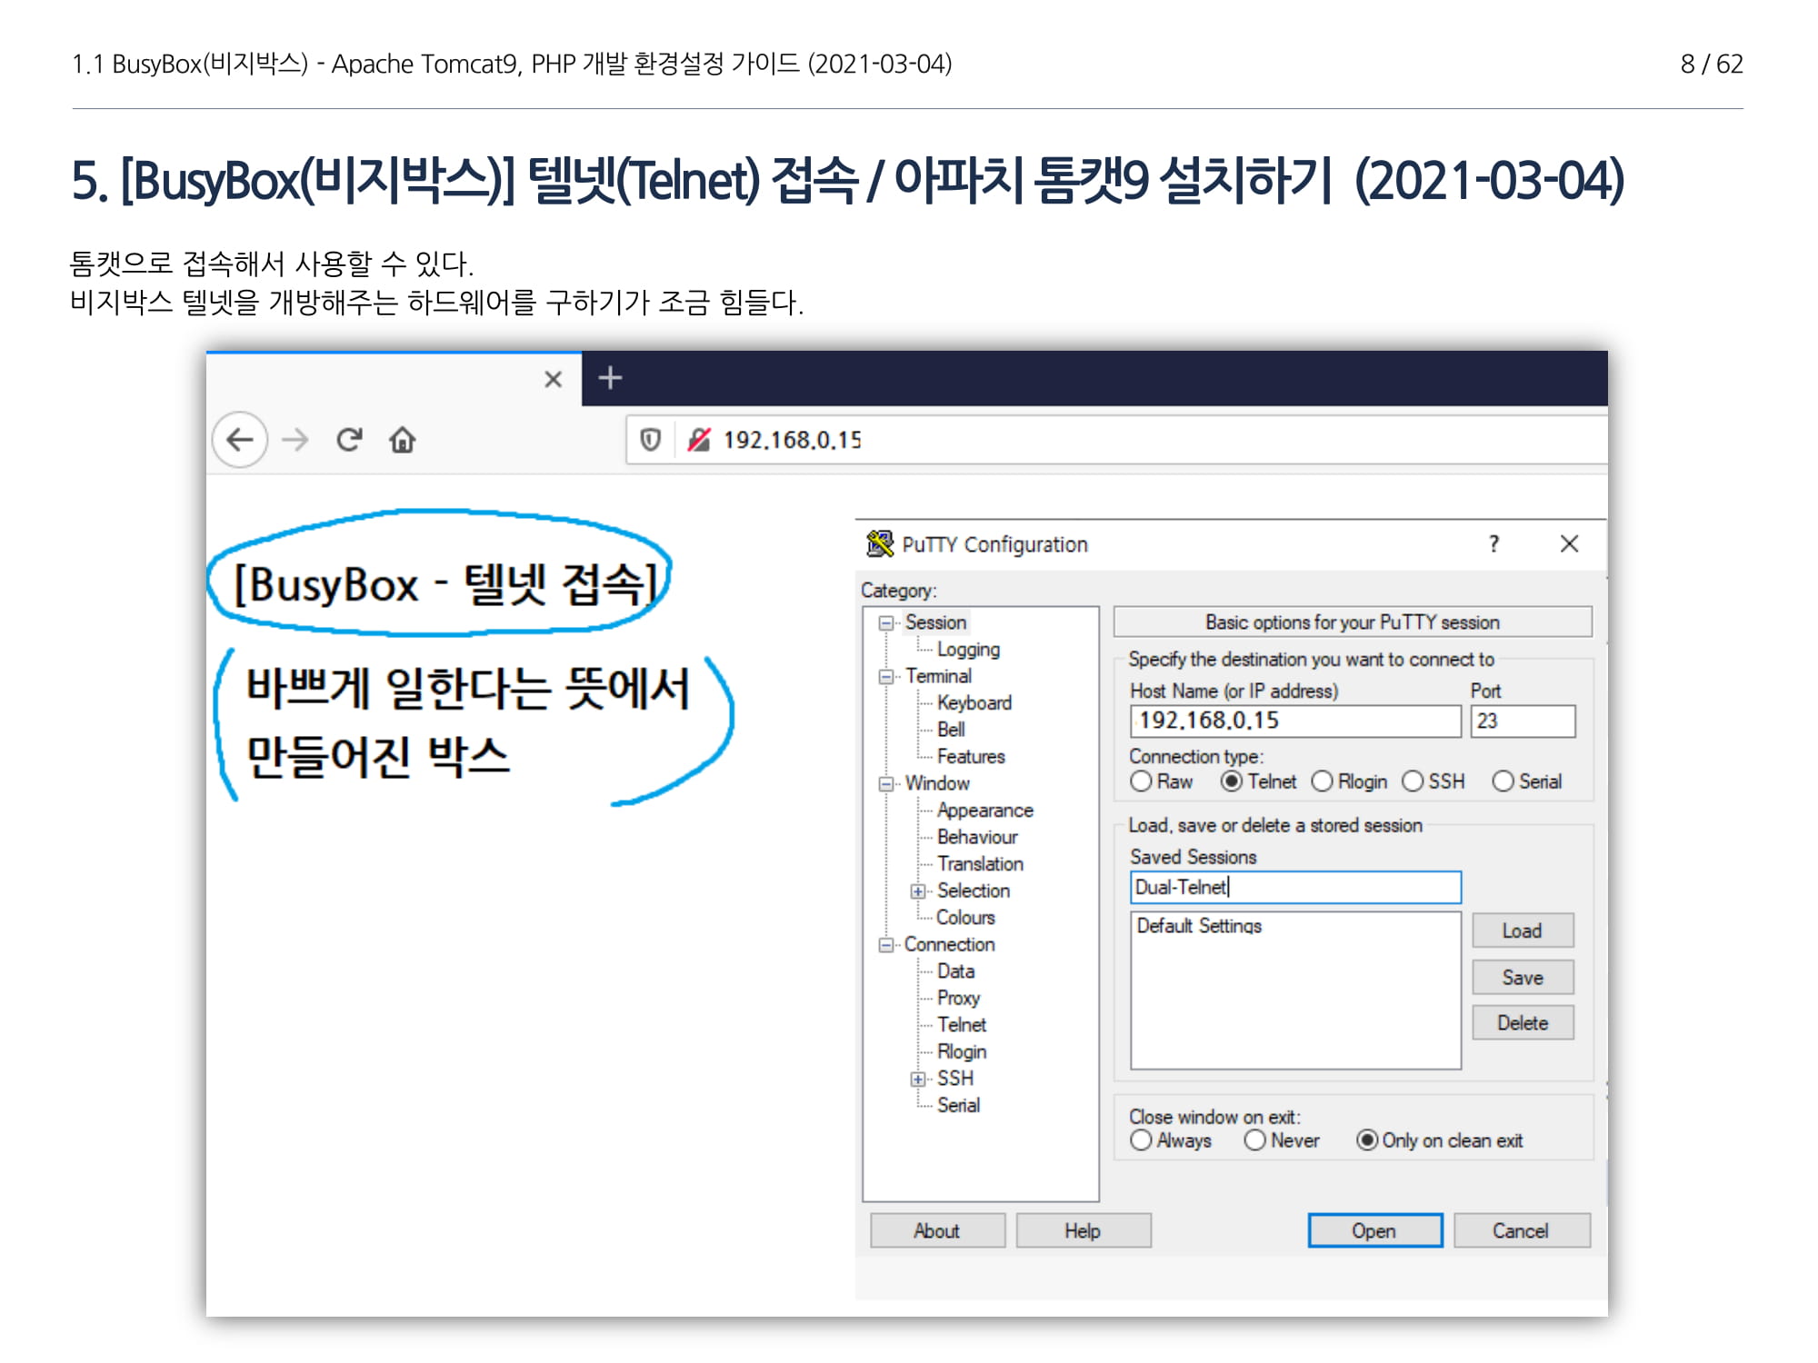
Task: Open a new browser tab with plus
Action: click(610, 377)
